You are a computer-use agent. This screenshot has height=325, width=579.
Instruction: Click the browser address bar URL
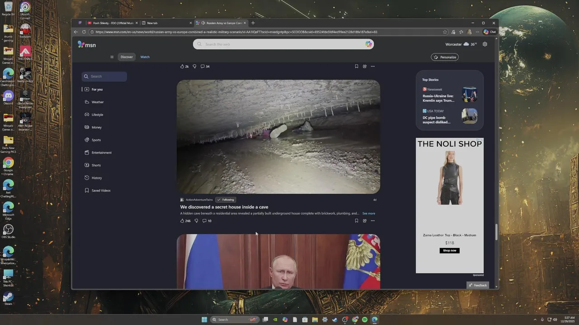(236, 32)
